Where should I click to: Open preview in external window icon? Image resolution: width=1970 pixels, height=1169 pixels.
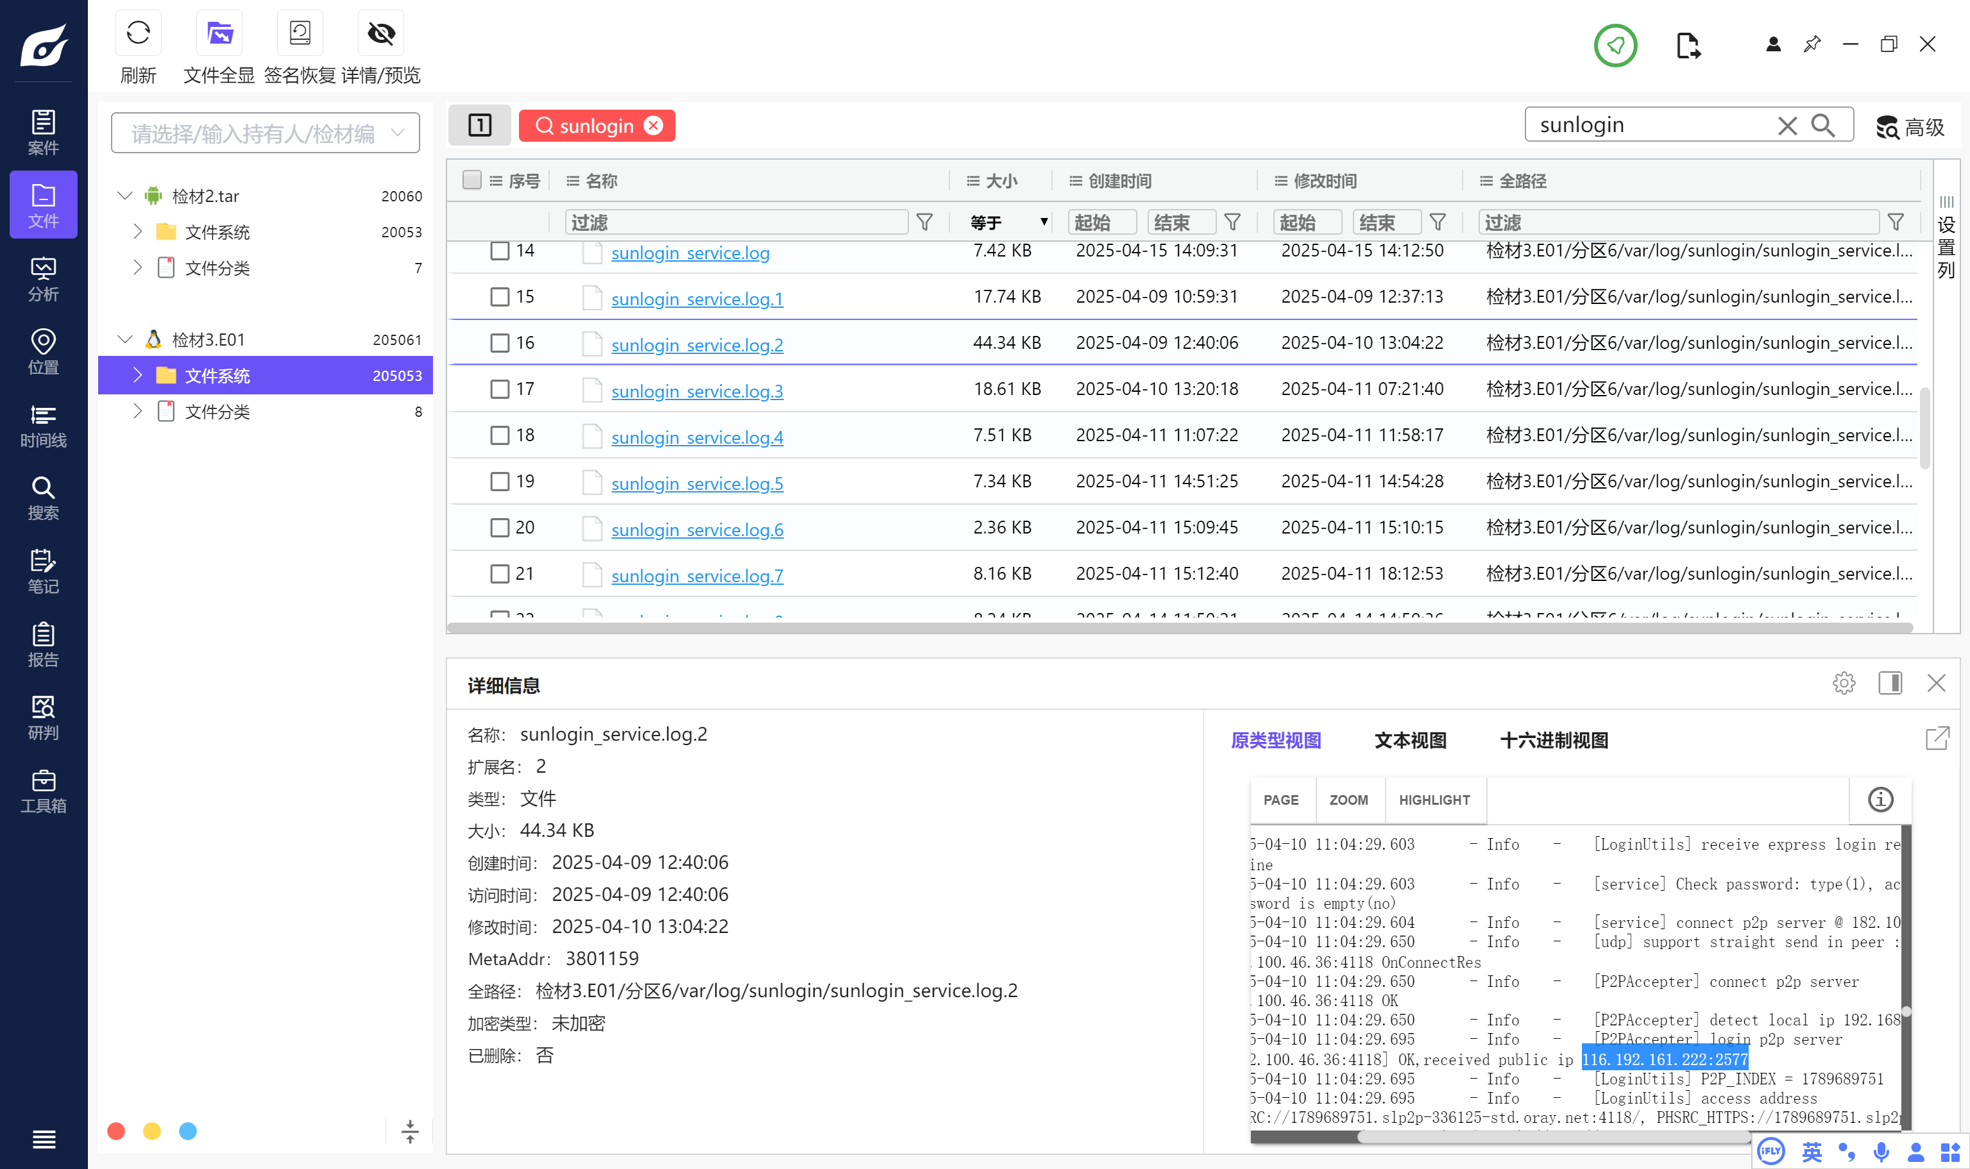(x=1937, y=738)
